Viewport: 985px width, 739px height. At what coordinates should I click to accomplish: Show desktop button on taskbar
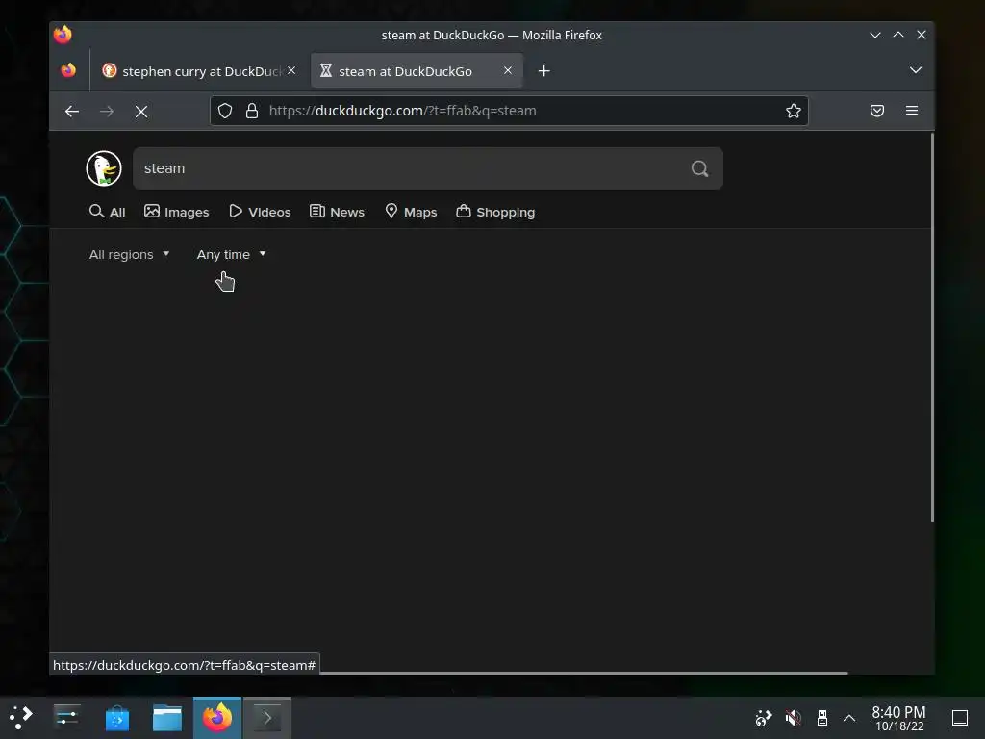pos(959,718)
